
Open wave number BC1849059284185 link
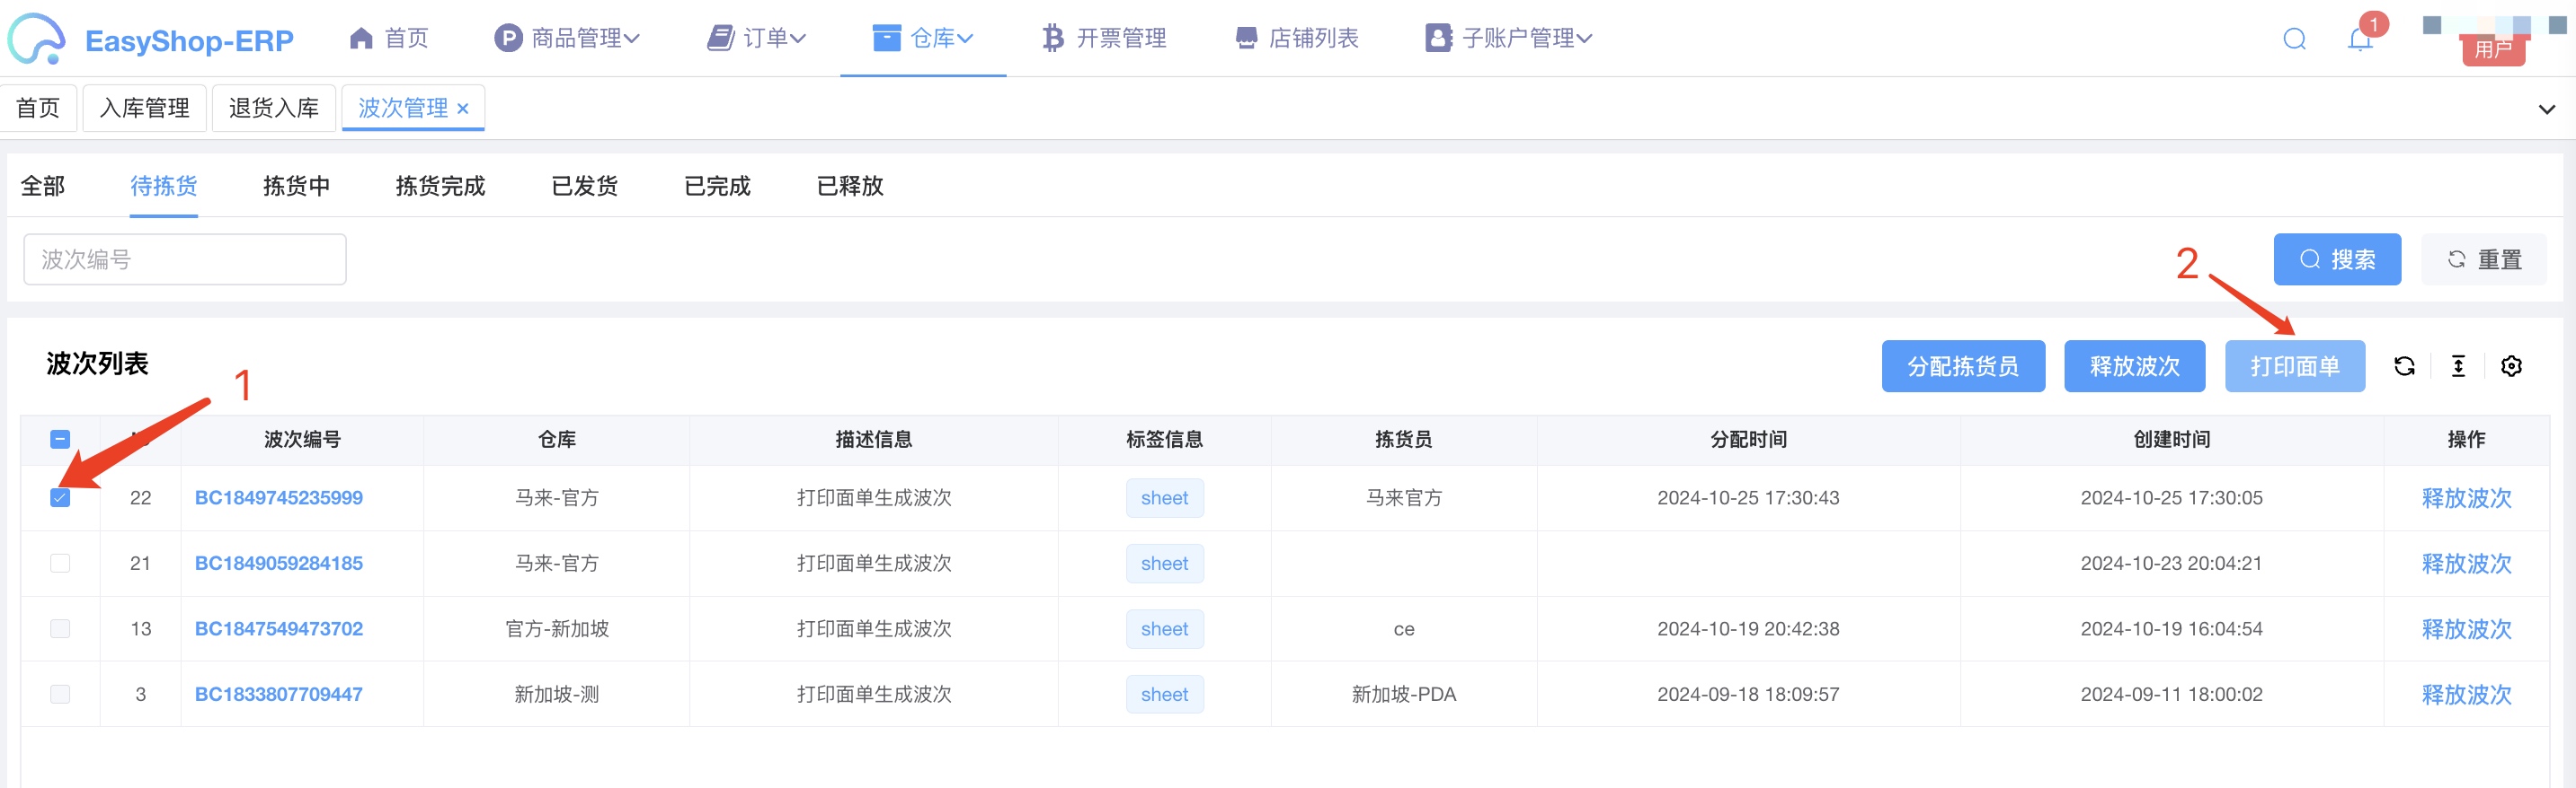point(279,564)
